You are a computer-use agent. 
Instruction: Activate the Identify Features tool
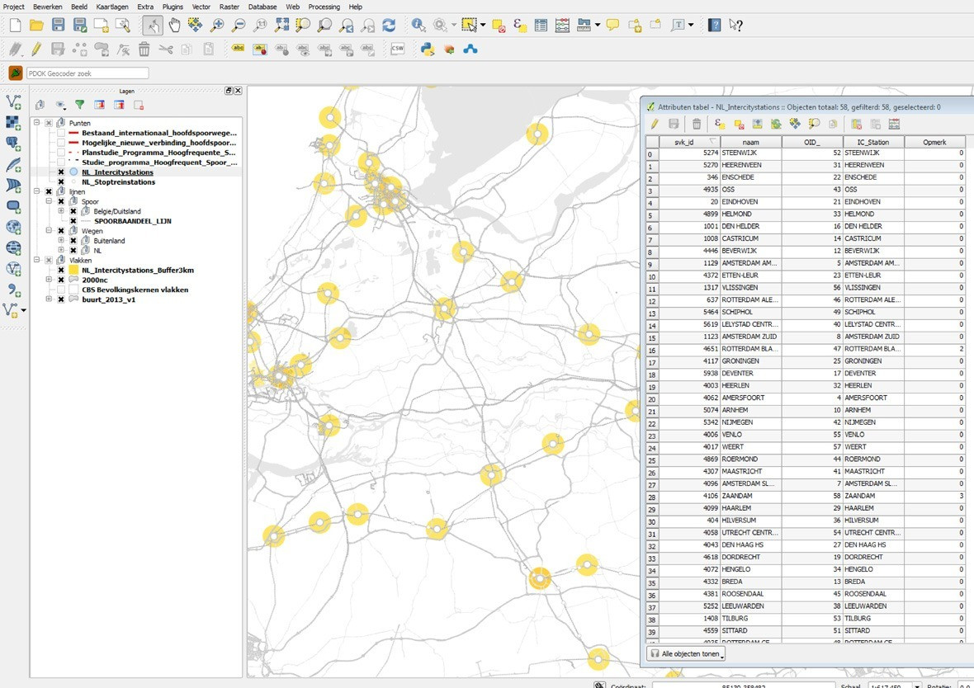click(x=419, y=26)
